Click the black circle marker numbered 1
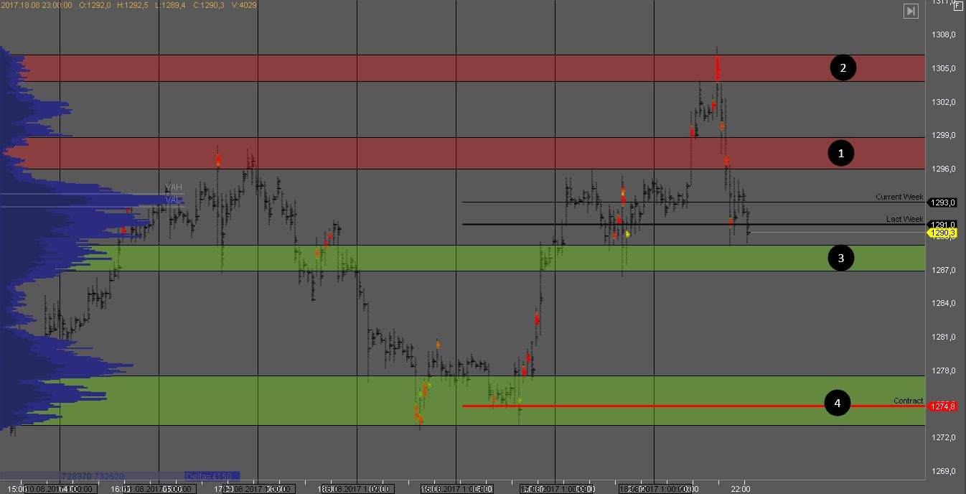966x494 pixels. tap(841, 153)
